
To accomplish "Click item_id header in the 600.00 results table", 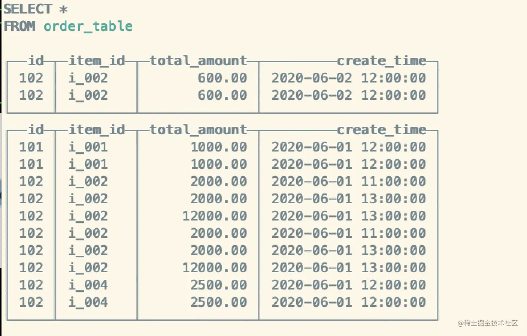I will [x=97, y=61].
